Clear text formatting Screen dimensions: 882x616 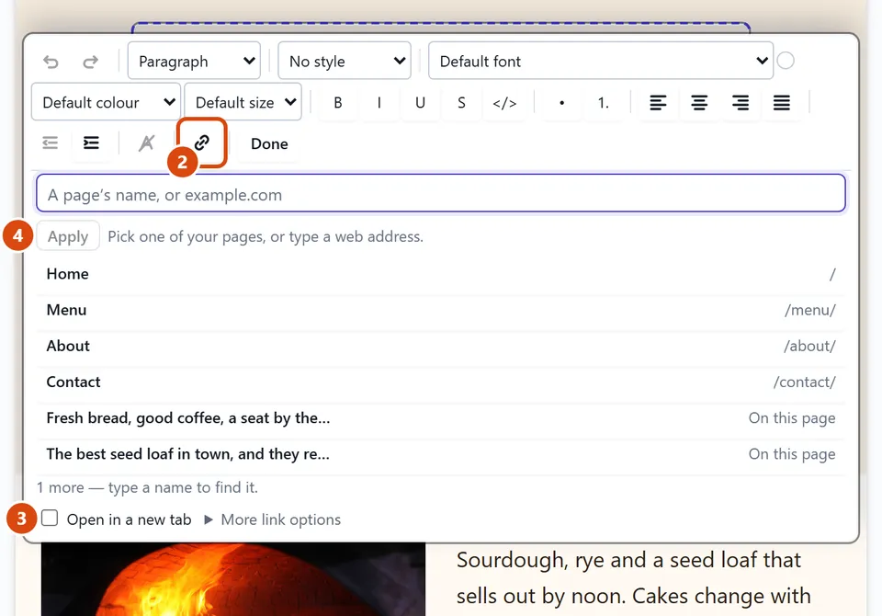pos(146,143)
